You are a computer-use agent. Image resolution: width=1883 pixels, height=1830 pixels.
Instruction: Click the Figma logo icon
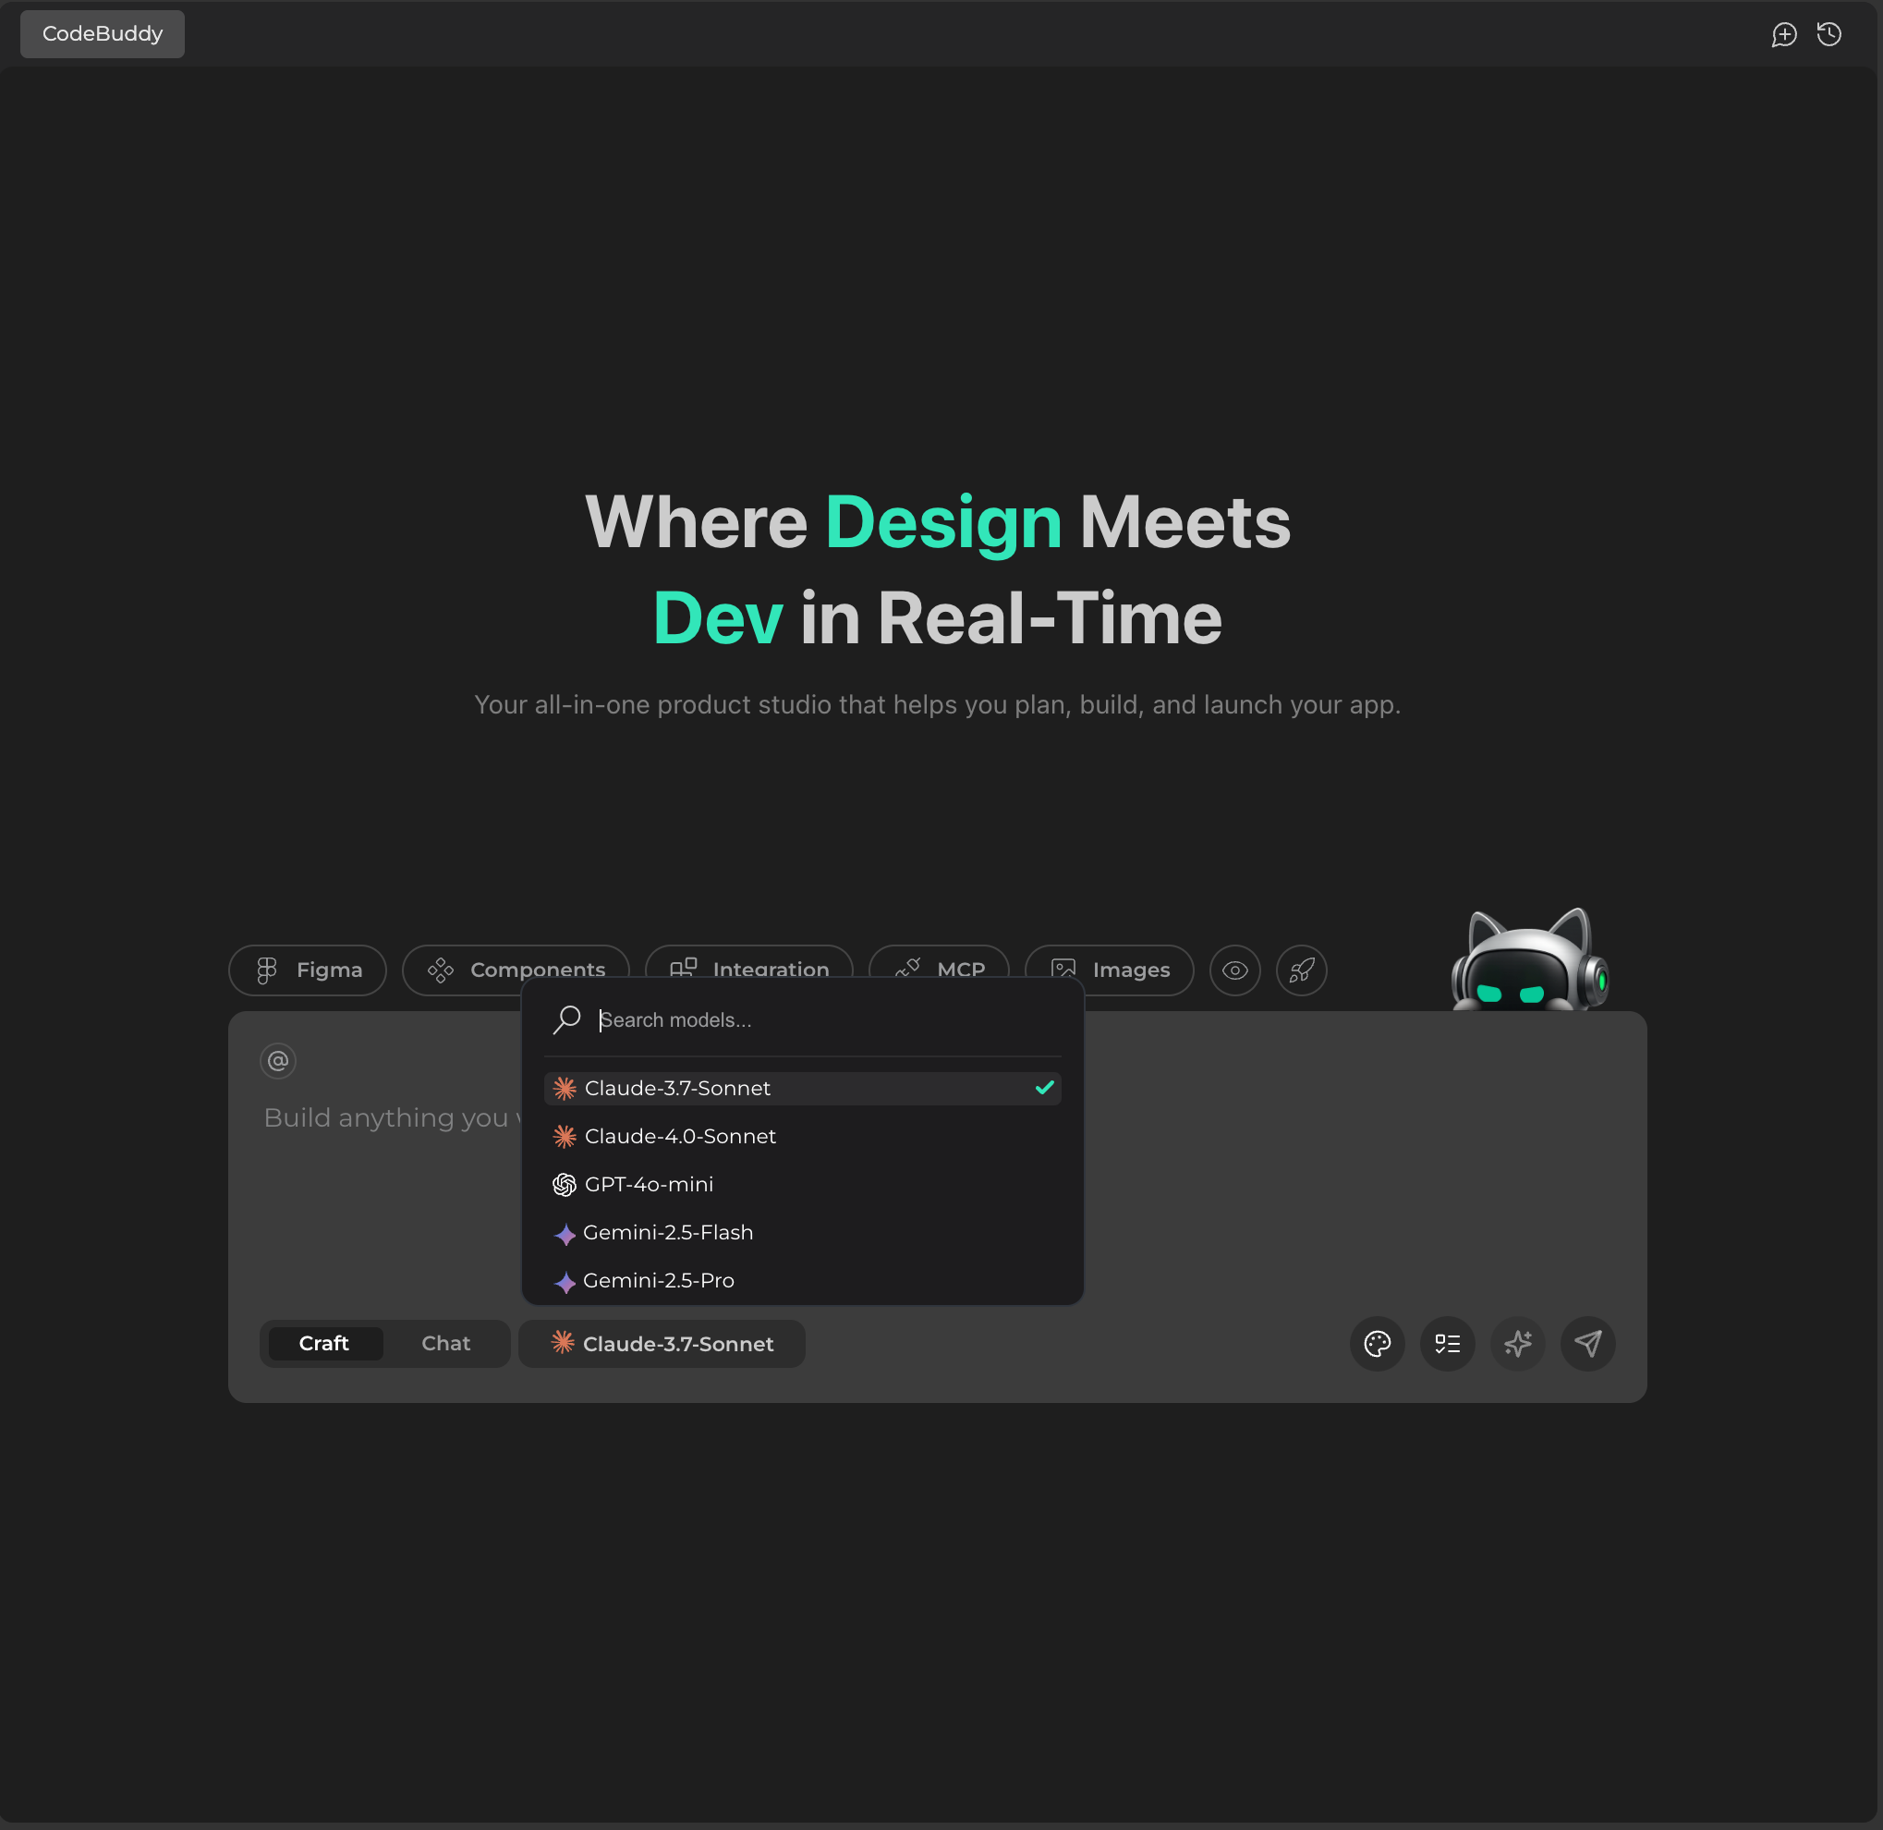point(267,970)
